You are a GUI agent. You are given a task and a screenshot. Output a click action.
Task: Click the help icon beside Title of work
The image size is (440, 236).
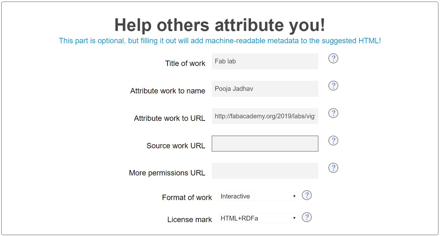pyautogui.click(x=333, y=58)
